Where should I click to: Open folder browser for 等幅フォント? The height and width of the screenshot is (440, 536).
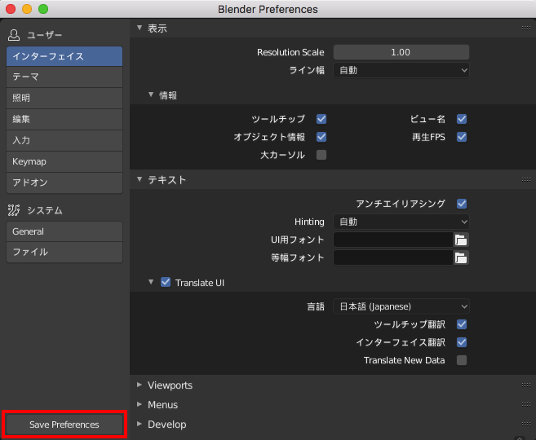pyautogui.click(x=461, y=257)
